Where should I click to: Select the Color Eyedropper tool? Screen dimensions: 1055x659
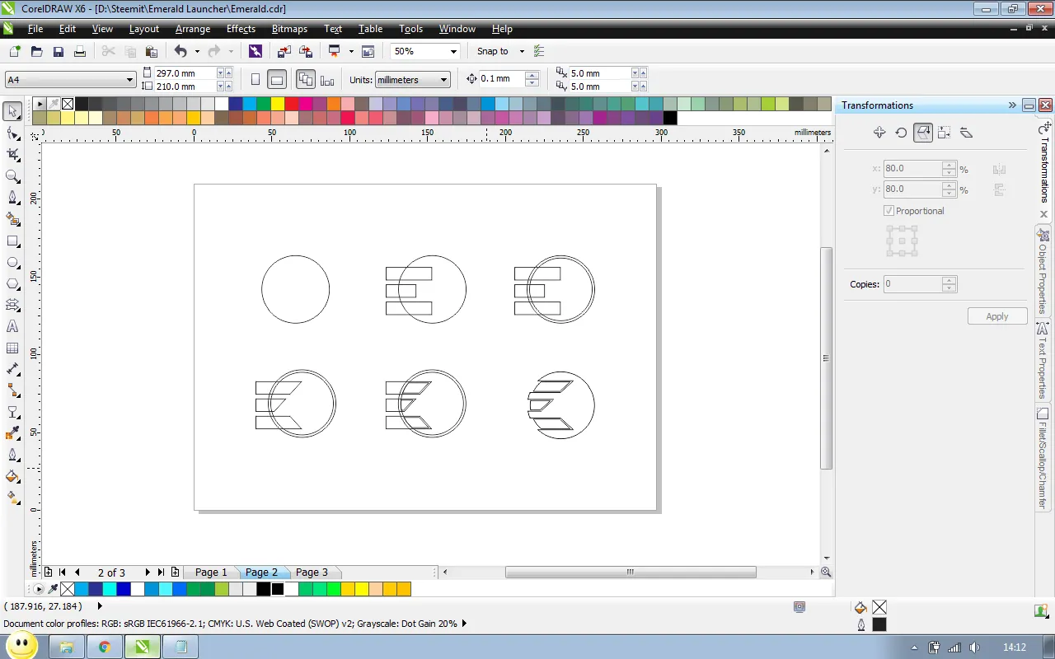[x=12, y=433]
